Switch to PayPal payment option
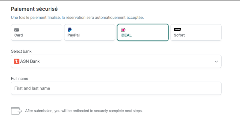Screen dimensions: 240x129 tap(89, 33)
